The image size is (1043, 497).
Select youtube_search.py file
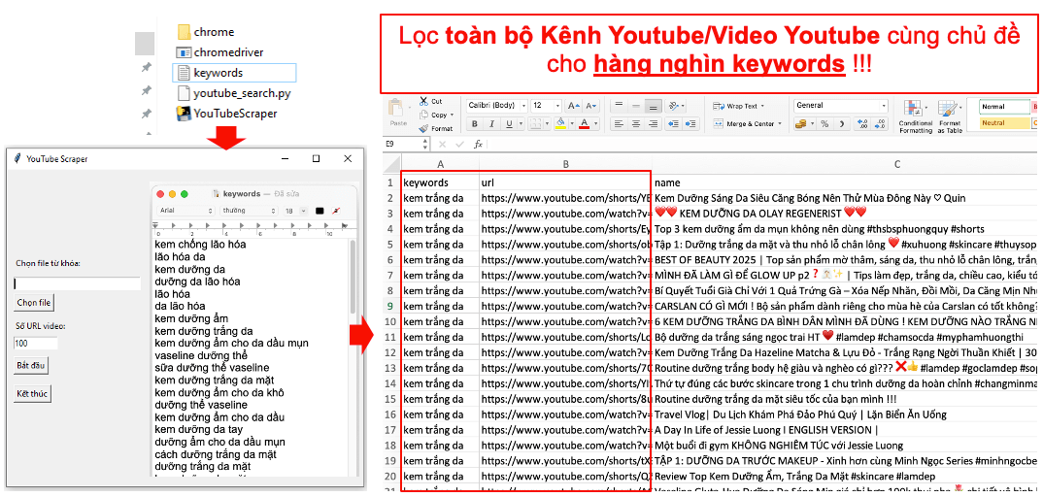(x=233, y=93)
